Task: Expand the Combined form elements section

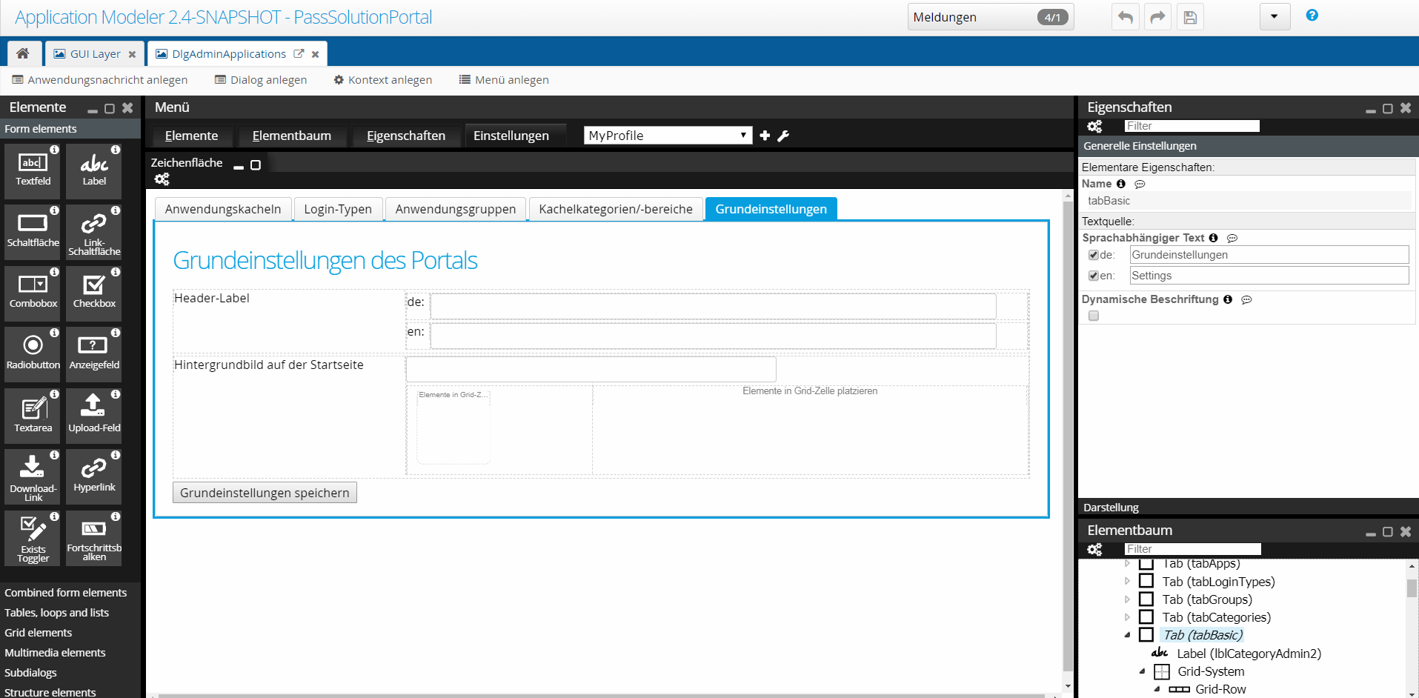Action: [65, 593]
